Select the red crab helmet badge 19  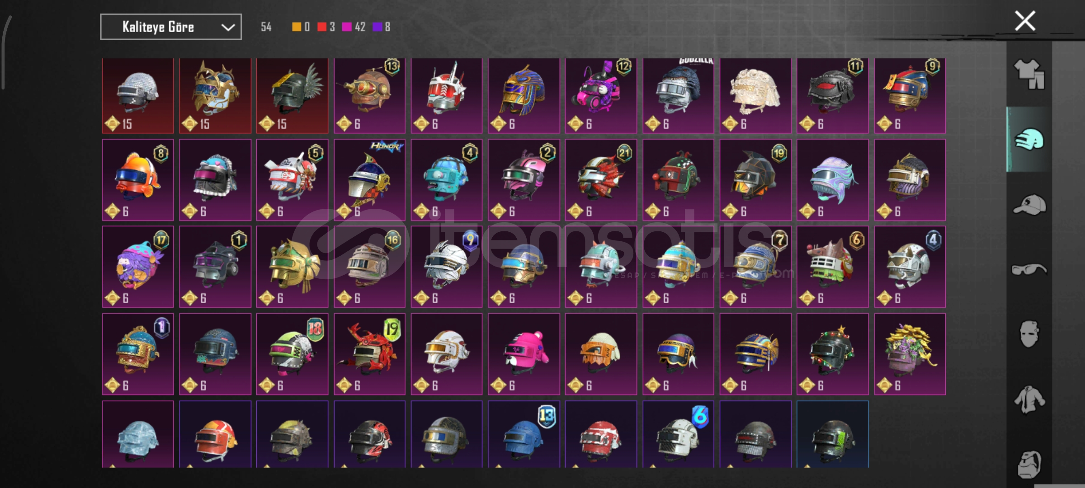point(369,354)
